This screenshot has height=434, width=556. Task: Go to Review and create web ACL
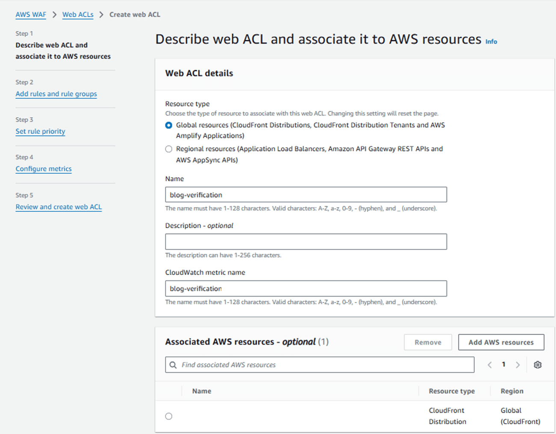[59, 207]
